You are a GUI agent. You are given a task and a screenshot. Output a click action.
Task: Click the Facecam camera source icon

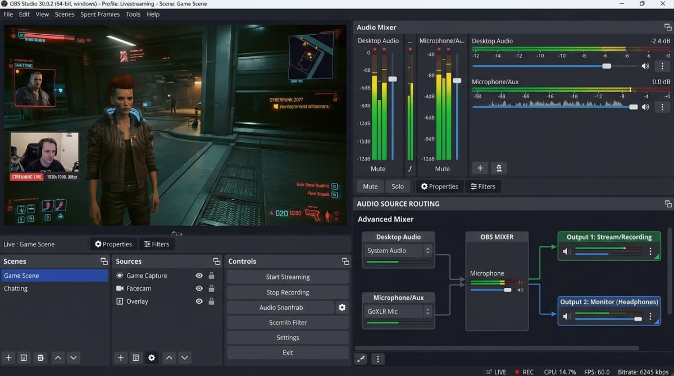click(120, 288)
